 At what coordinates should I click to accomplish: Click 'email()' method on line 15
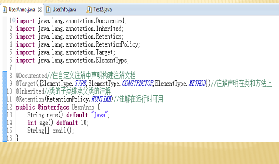point(62,131)
